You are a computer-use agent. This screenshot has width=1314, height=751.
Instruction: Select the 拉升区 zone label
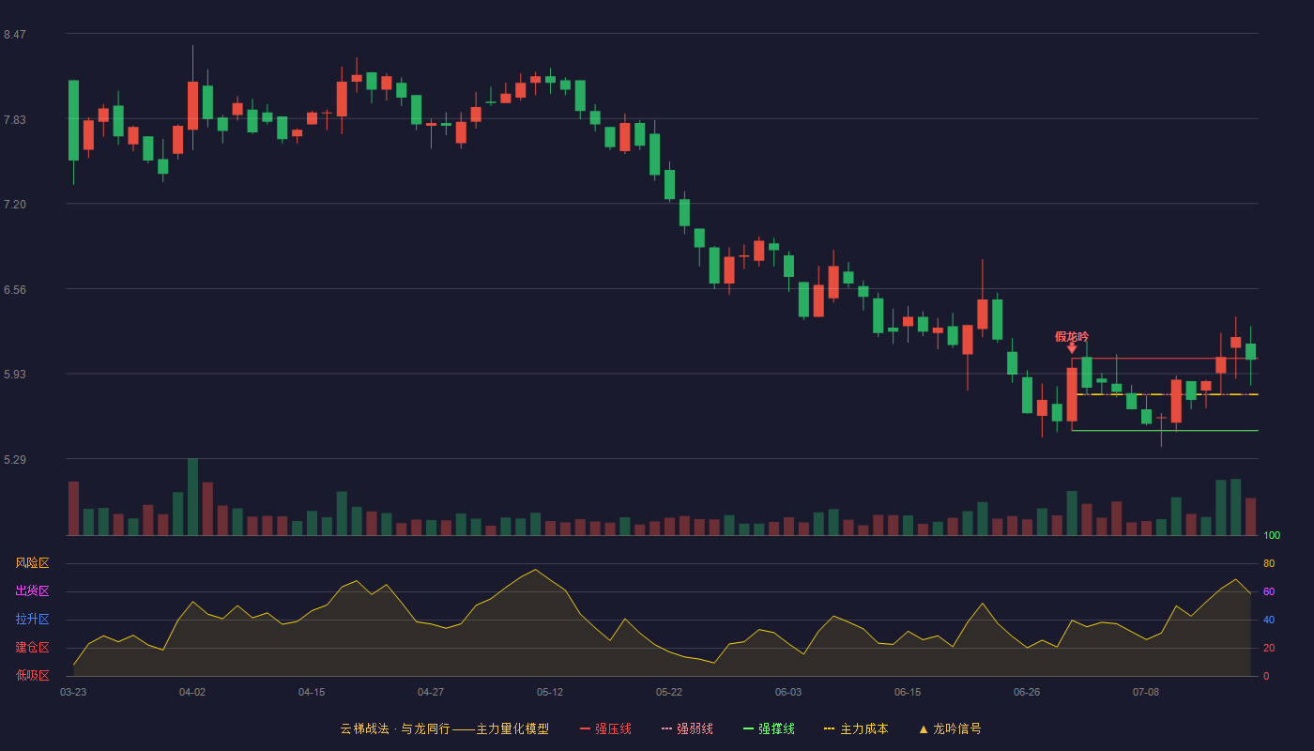point(32,620)
